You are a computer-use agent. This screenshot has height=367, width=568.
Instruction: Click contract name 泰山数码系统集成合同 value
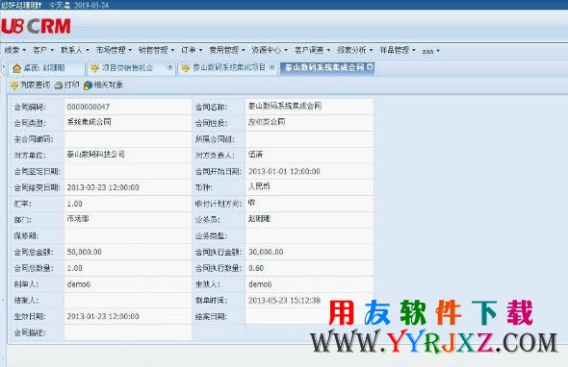(x=285, y=106)
